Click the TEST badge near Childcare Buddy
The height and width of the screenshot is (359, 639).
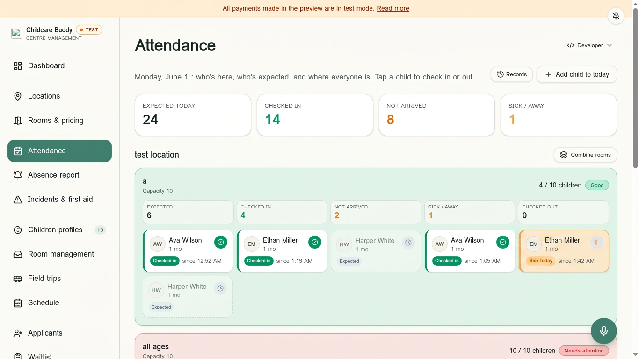(x=89, y=29)
